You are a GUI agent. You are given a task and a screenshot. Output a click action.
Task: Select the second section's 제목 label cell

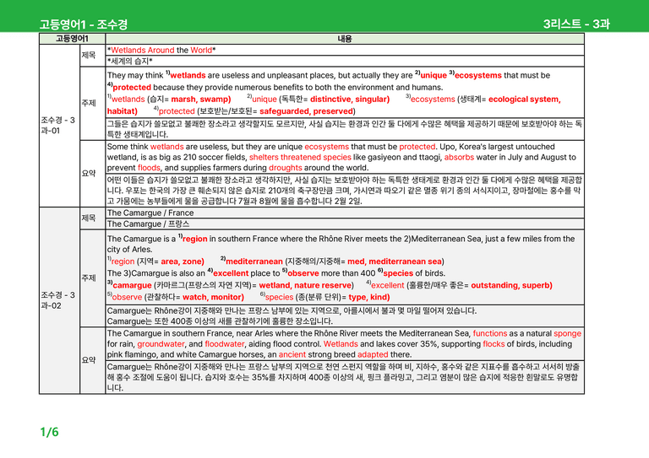click(x=92, y=218)
